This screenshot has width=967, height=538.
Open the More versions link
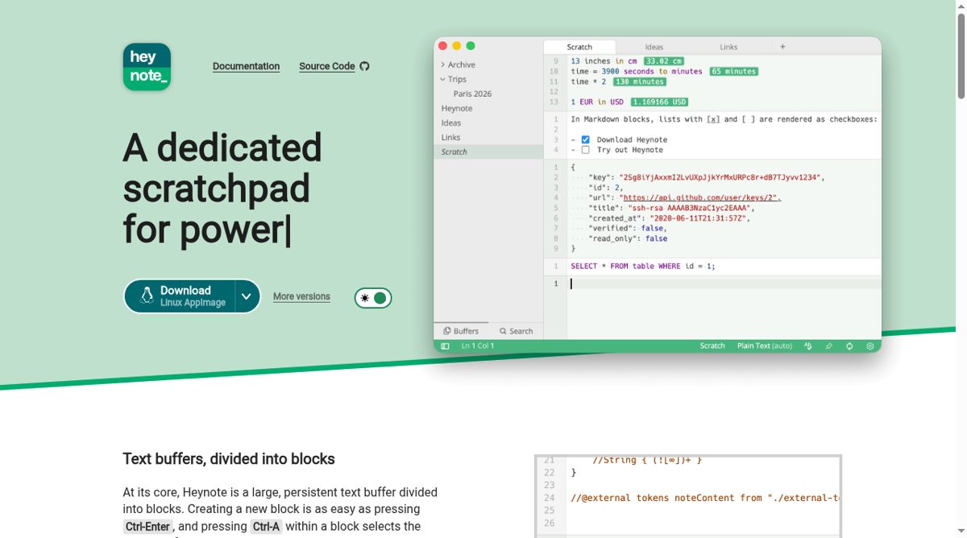[301, 296]
